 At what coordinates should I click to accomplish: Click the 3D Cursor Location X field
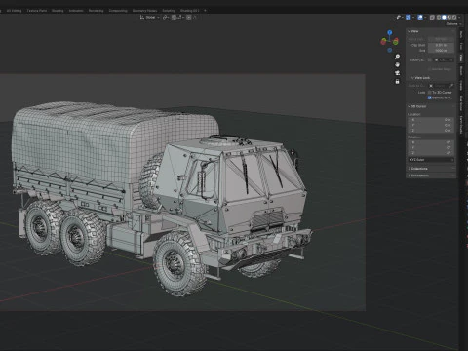(x=431, y=120)
